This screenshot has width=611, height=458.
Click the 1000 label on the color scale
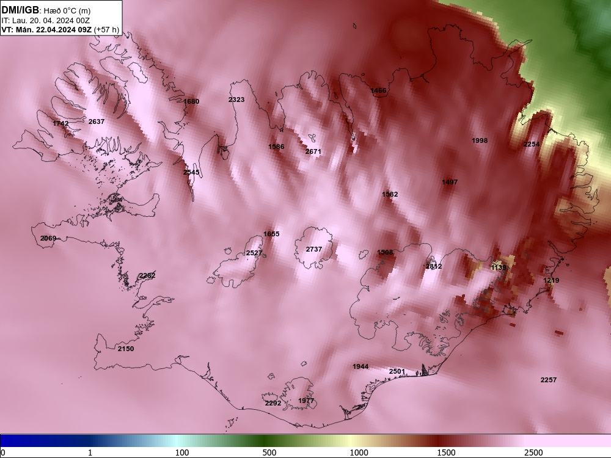[359, 453]
